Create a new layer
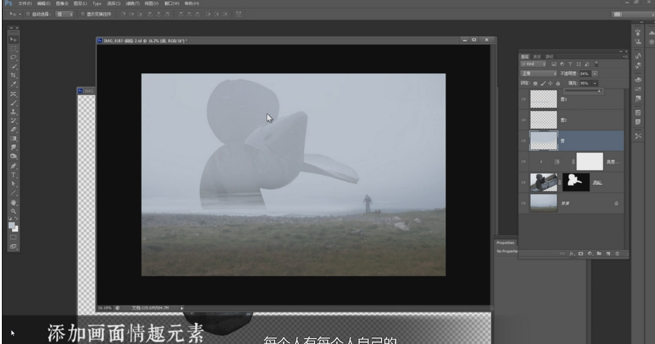 (608, 253)
